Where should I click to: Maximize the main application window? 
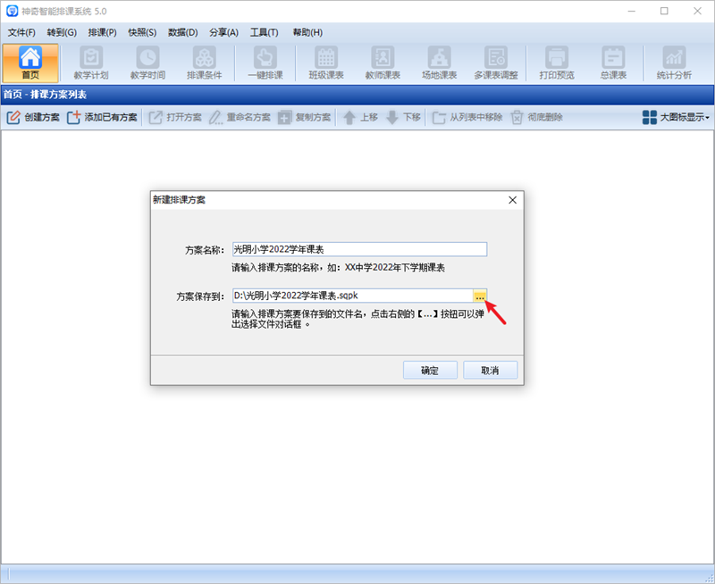pyautogui.click(x=664, y=11)
